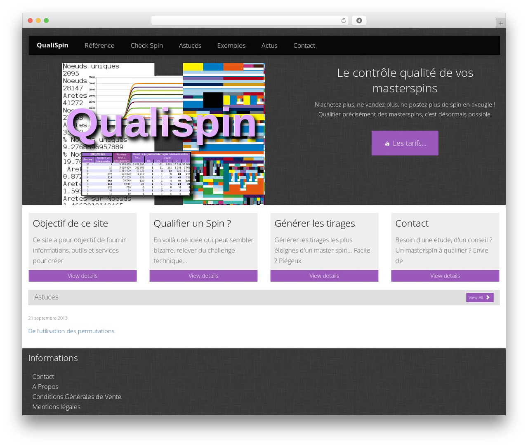Open the browser downloads icon
528x447 pixels.
pyautogui.click(x=359, y=21)
